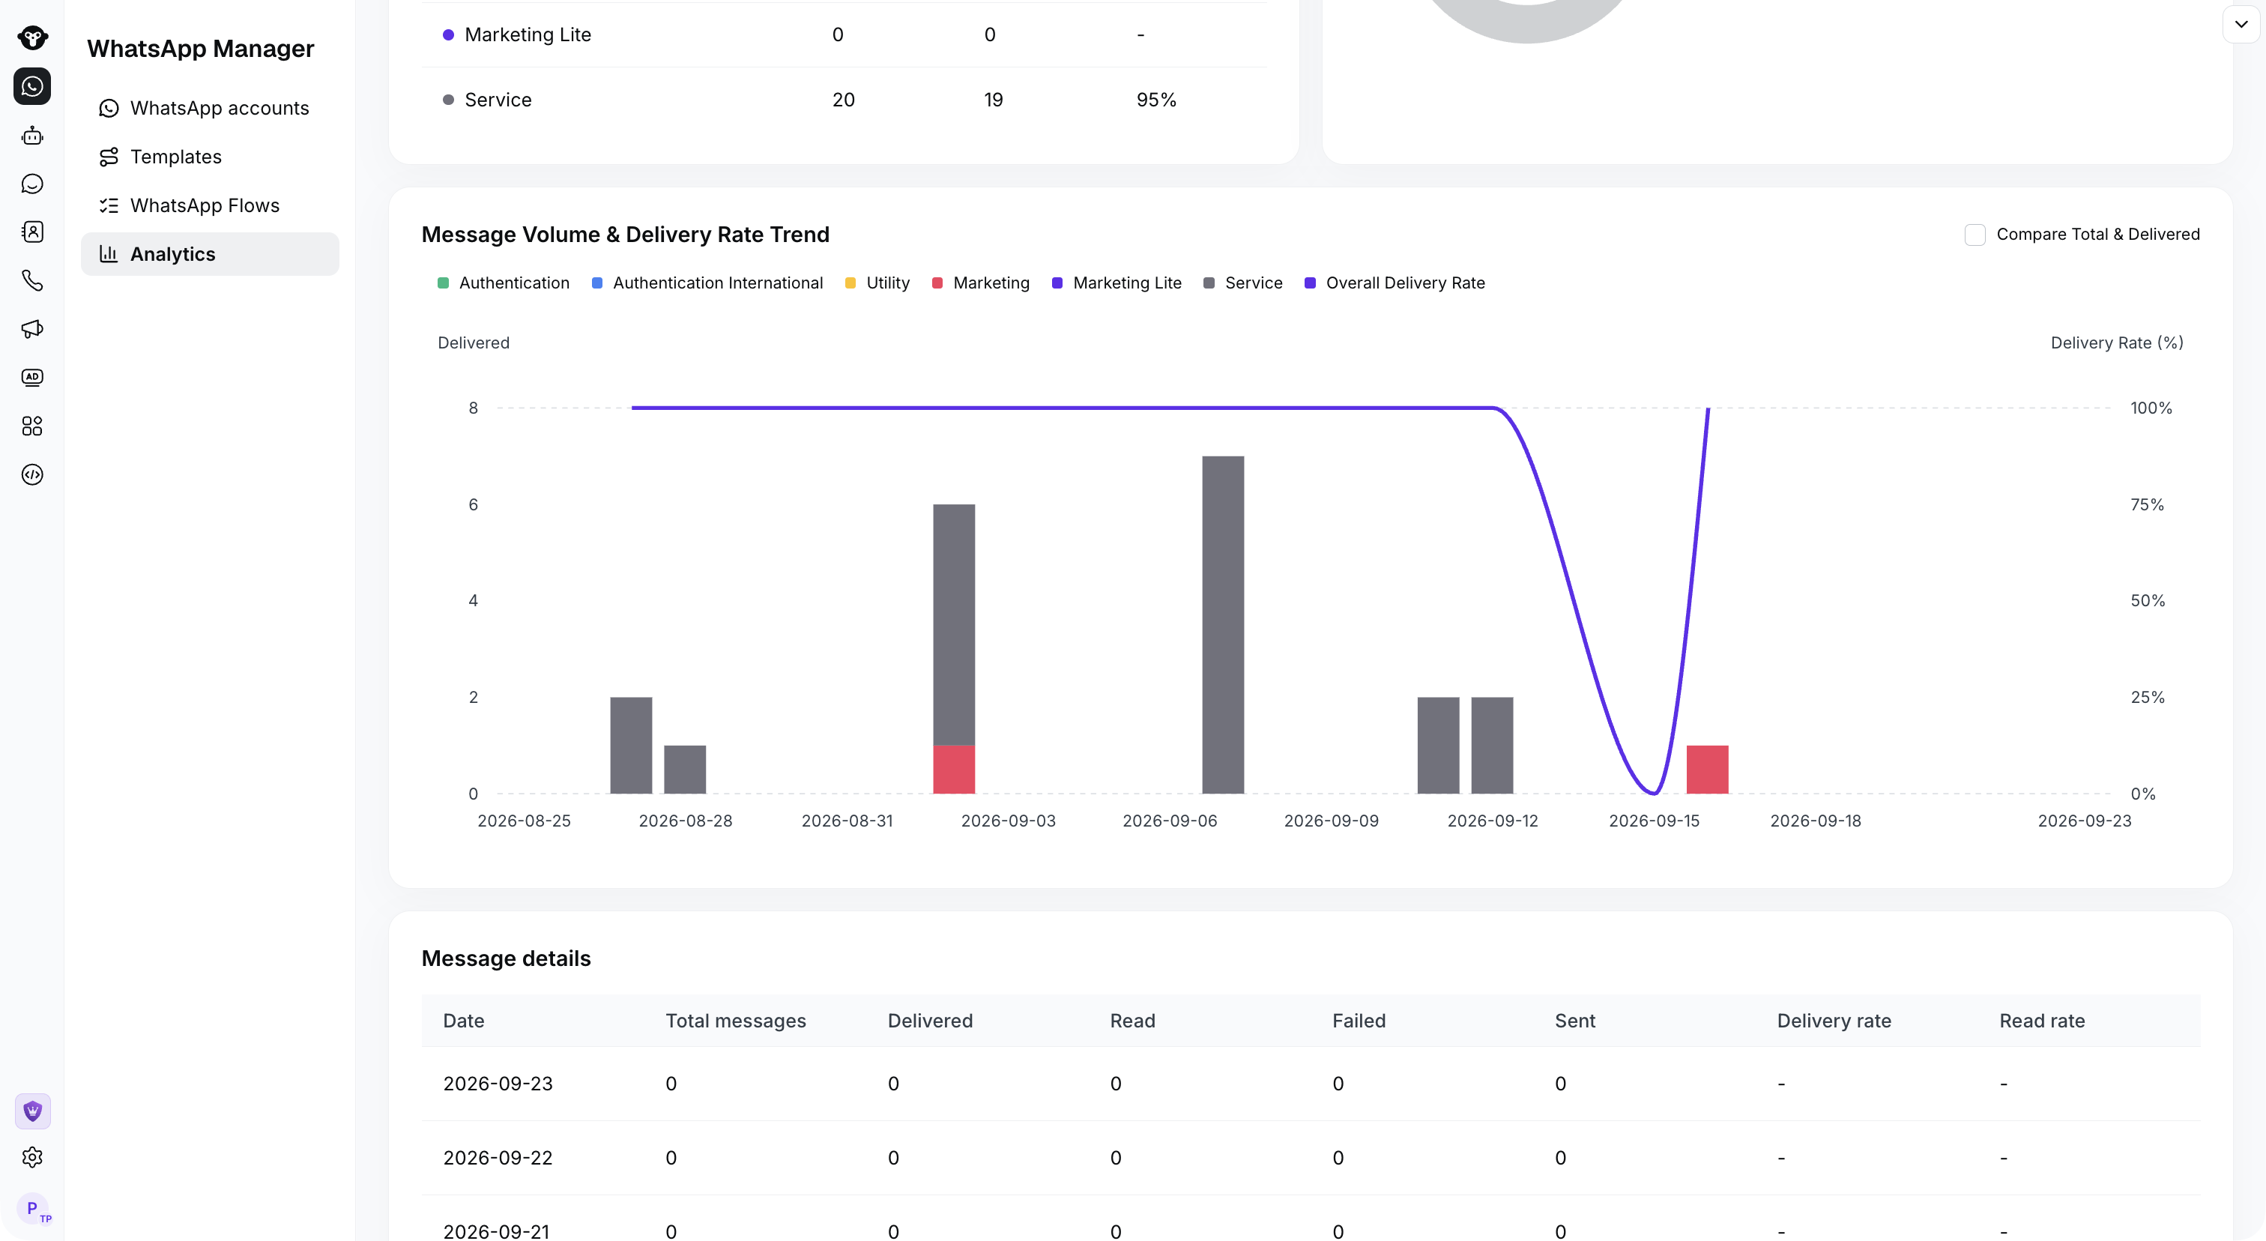
Task: Open the chatbot robot icon in rail
Action: (x=32, y=136)
